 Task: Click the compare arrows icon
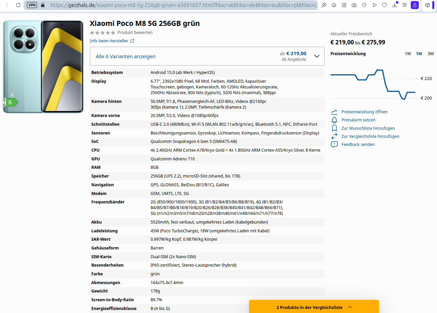334,136
